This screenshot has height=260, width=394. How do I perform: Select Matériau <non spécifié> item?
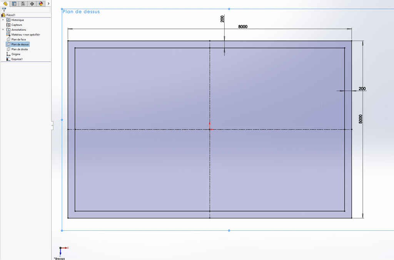tap(25, 35)
